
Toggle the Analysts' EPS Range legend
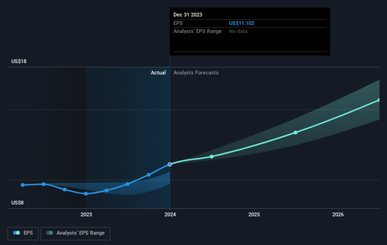click(75, 233)
